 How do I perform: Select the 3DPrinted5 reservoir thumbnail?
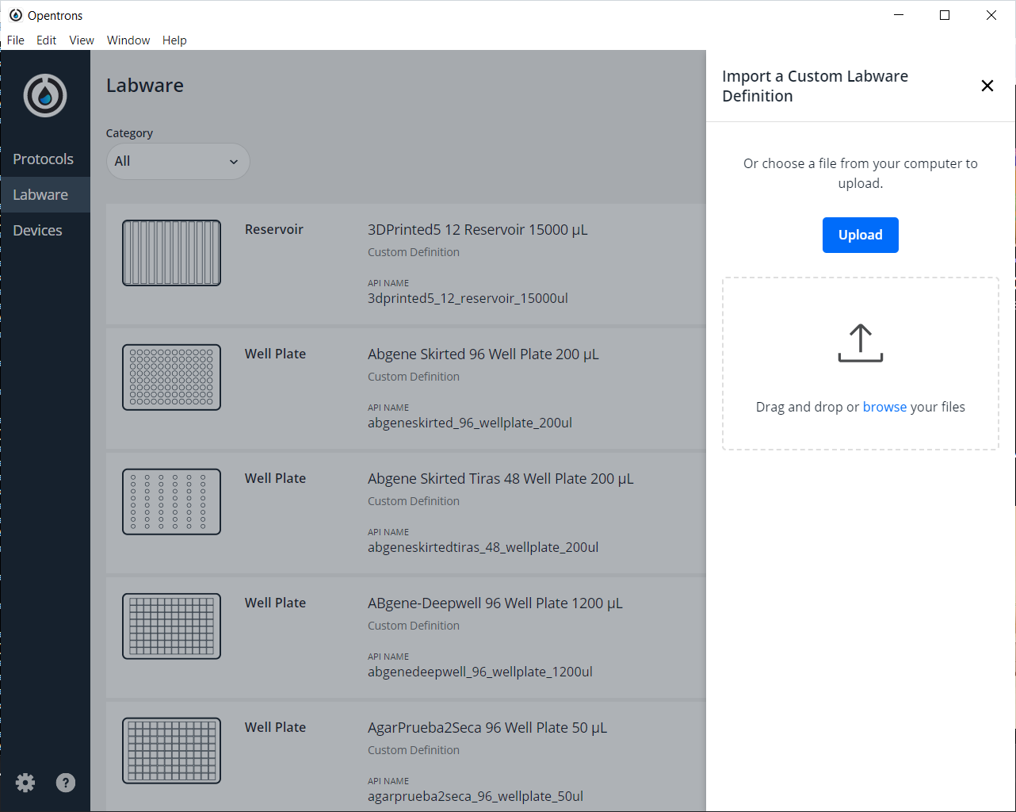click(171, 253)
